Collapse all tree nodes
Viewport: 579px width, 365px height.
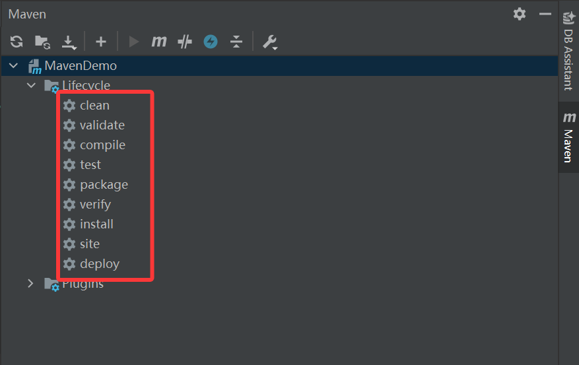coord(236,42)
